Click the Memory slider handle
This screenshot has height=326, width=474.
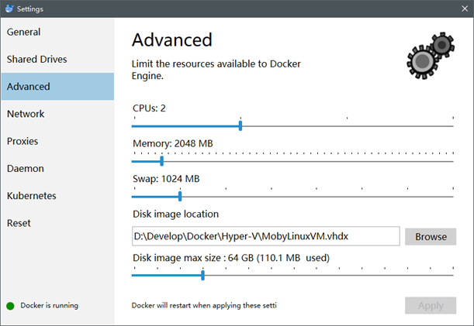coord(161,161)
